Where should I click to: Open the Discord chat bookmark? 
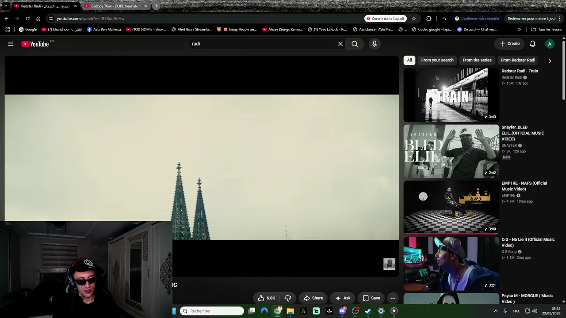tap(477, 30)
